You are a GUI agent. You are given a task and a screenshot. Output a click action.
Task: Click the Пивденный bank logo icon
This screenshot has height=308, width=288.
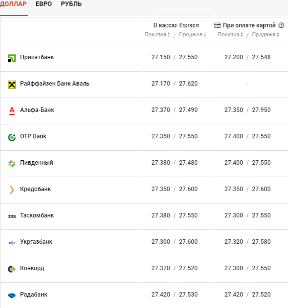click(12, 164)
